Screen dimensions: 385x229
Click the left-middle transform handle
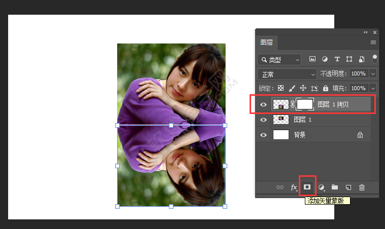pos(117,166)
